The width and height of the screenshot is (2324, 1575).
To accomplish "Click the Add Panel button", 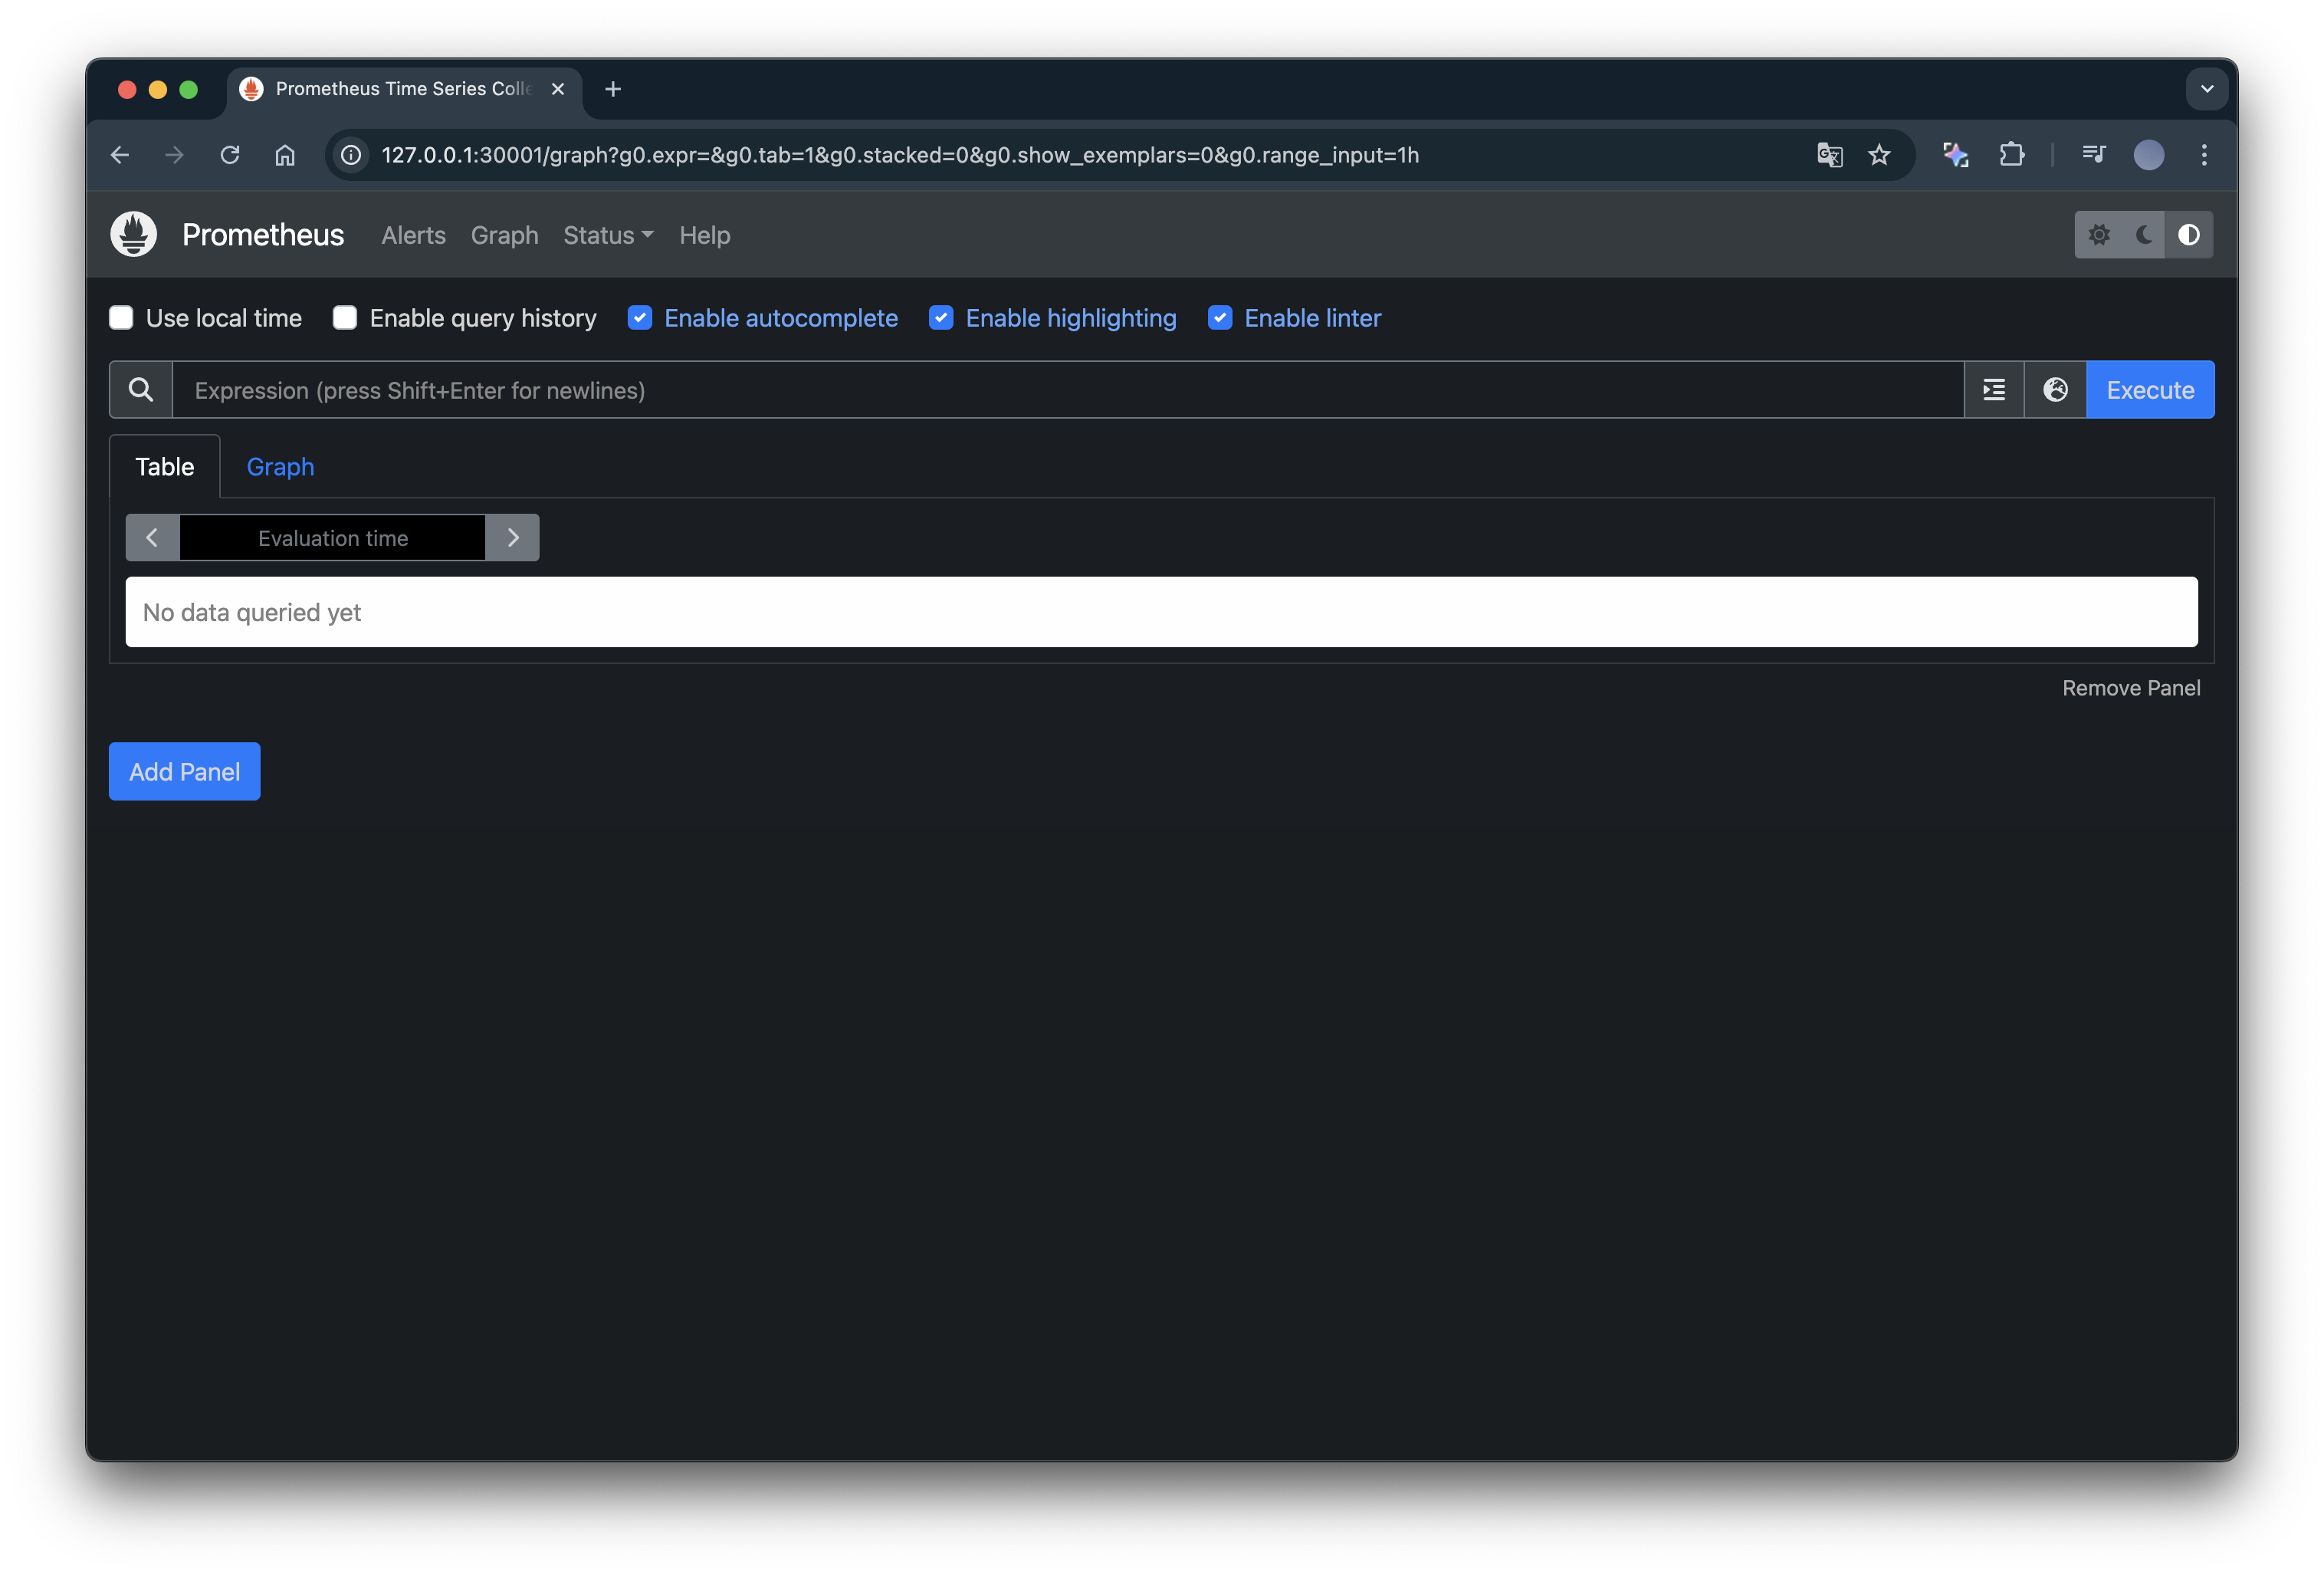I will [185, 771].
